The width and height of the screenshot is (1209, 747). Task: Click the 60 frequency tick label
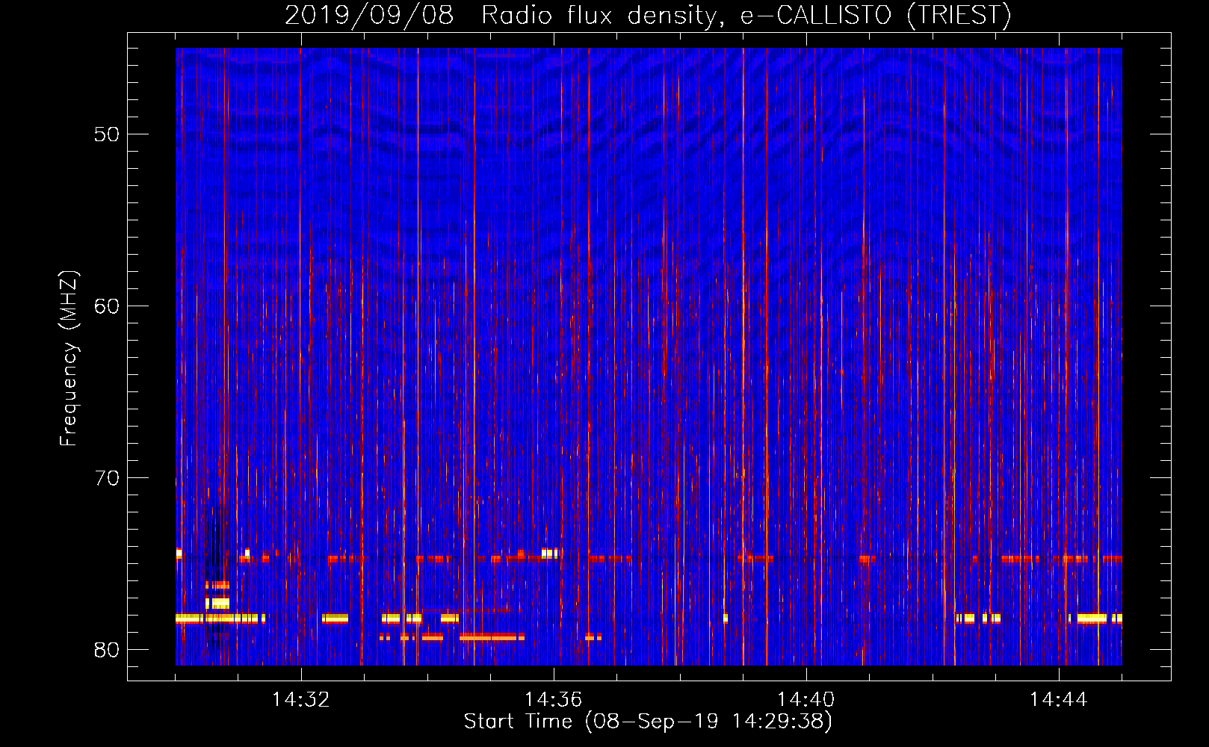pyautogui.click(x=107, y=306)
